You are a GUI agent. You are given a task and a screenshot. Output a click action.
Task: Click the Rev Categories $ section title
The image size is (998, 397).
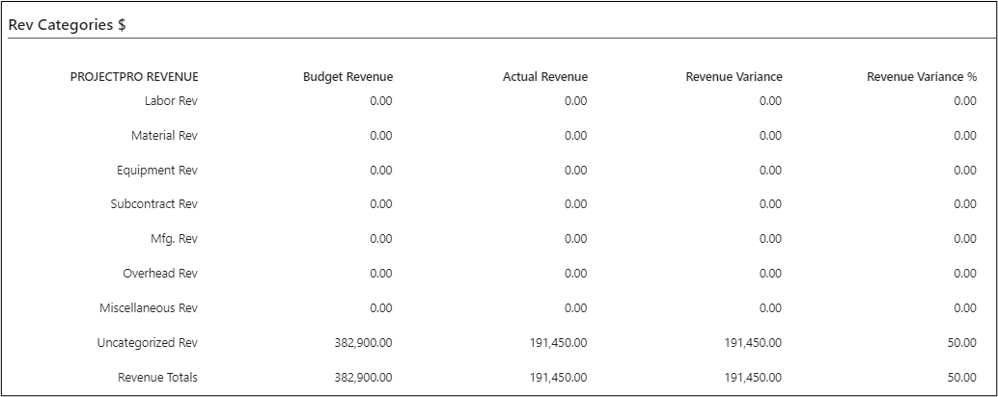[68, 26]
